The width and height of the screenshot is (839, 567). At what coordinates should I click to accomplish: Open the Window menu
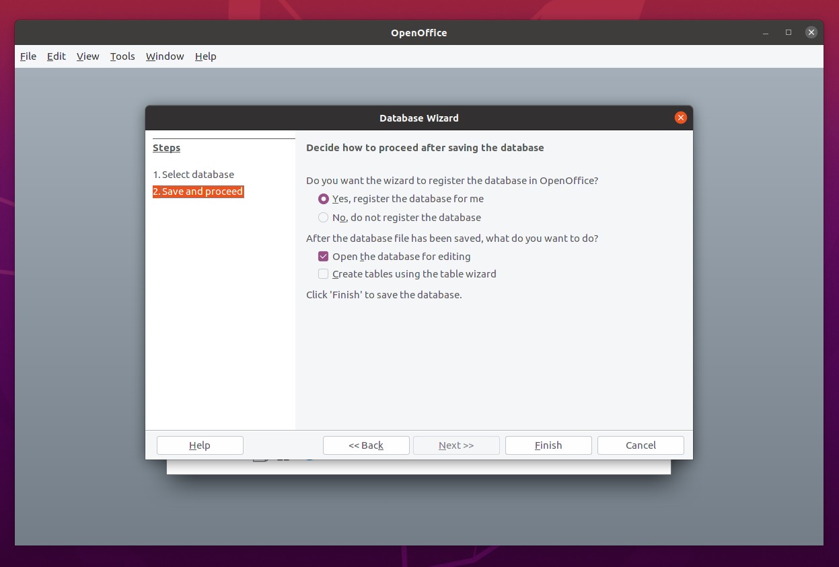coord(165,56)
